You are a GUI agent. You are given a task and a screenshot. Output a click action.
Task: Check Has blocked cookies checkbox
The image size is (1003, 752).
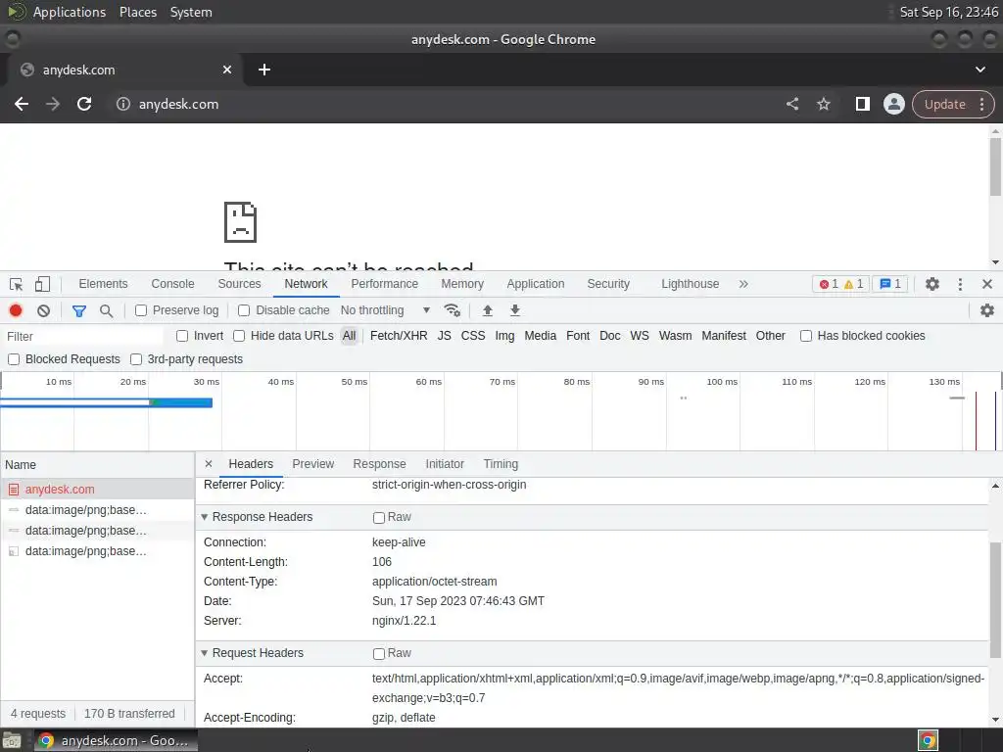pyautogui.click(x=806, y=336)
